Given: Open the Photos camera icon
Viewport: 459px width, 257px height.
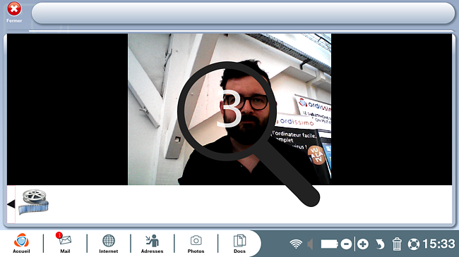Looking at the screenshot, I should point(196,244).
